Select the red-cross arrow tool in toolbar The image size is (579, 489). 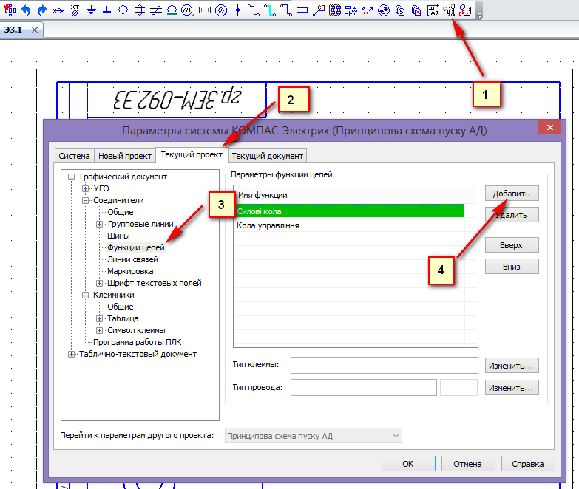(x=58, y=10)
